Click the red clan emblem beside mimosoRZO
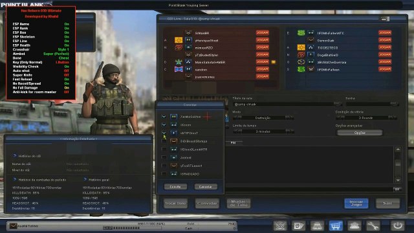 tap(179, 47)
